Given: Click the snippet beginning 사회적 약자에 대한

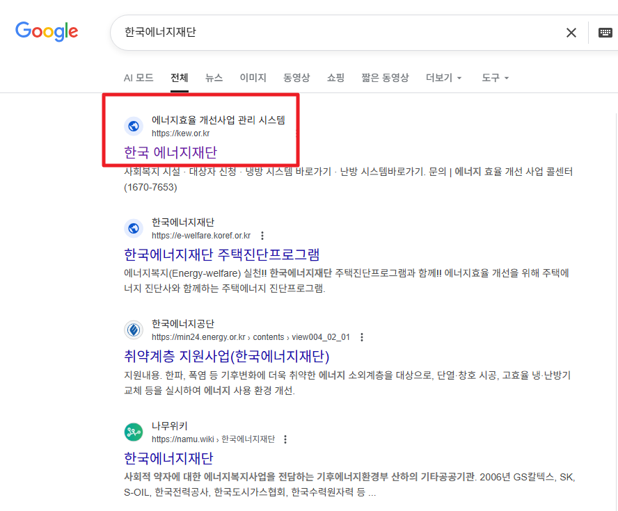Looking at the screenshot, I should tap(349, 485).
